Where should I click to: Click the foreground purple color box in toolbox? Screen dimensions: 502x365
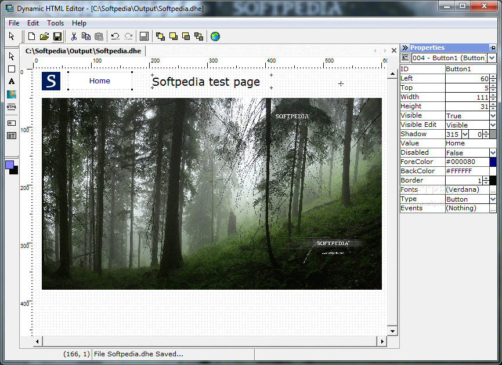10,165
